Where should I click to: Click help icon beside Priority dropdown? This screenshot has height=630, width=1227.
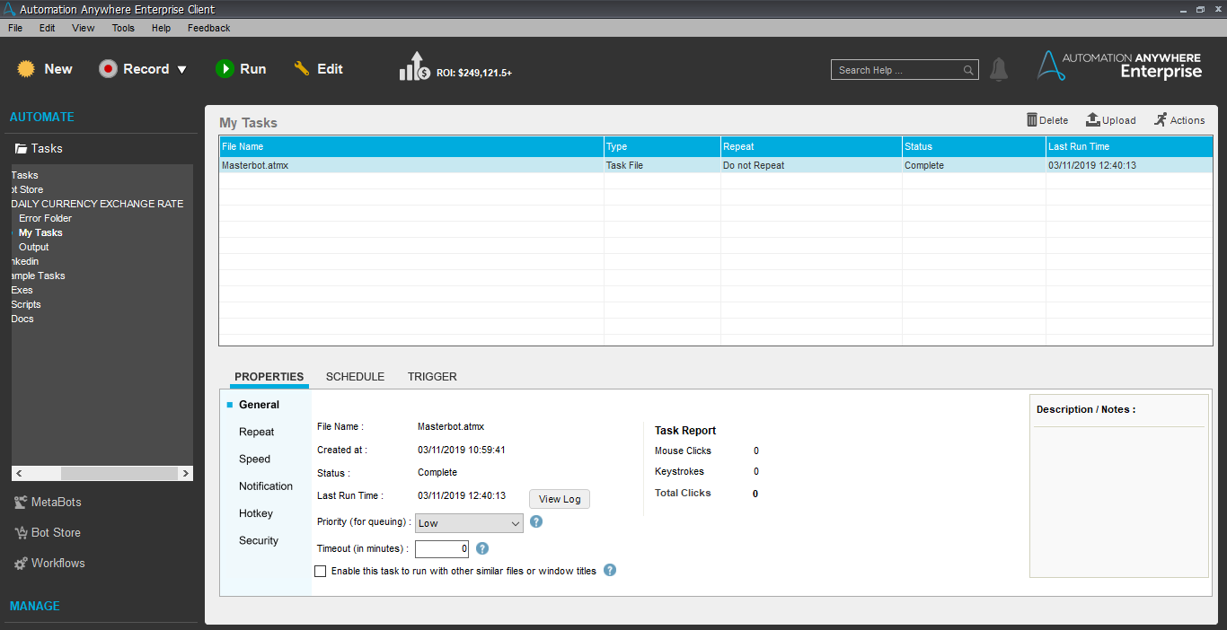[x=536, y=521]
